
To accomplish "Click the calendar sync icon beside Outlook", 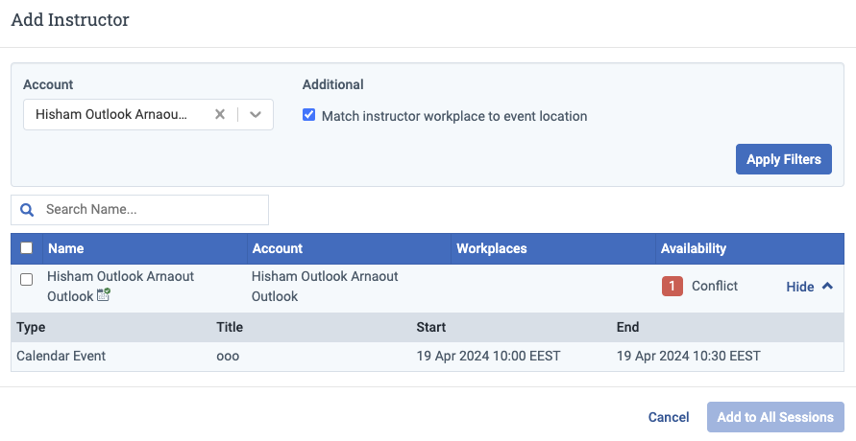I will (x=104, y=295).
